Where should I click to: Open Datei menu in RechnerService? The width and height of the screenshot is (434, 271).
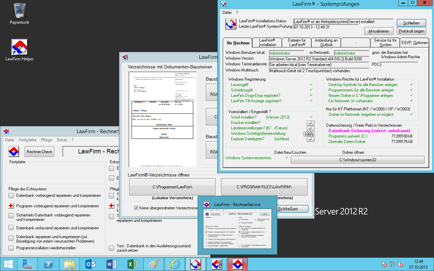click(x=10, y=140)
